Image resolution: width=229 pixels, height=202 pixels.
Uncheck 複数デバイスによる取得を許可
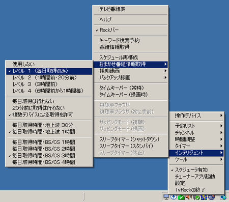49,115
